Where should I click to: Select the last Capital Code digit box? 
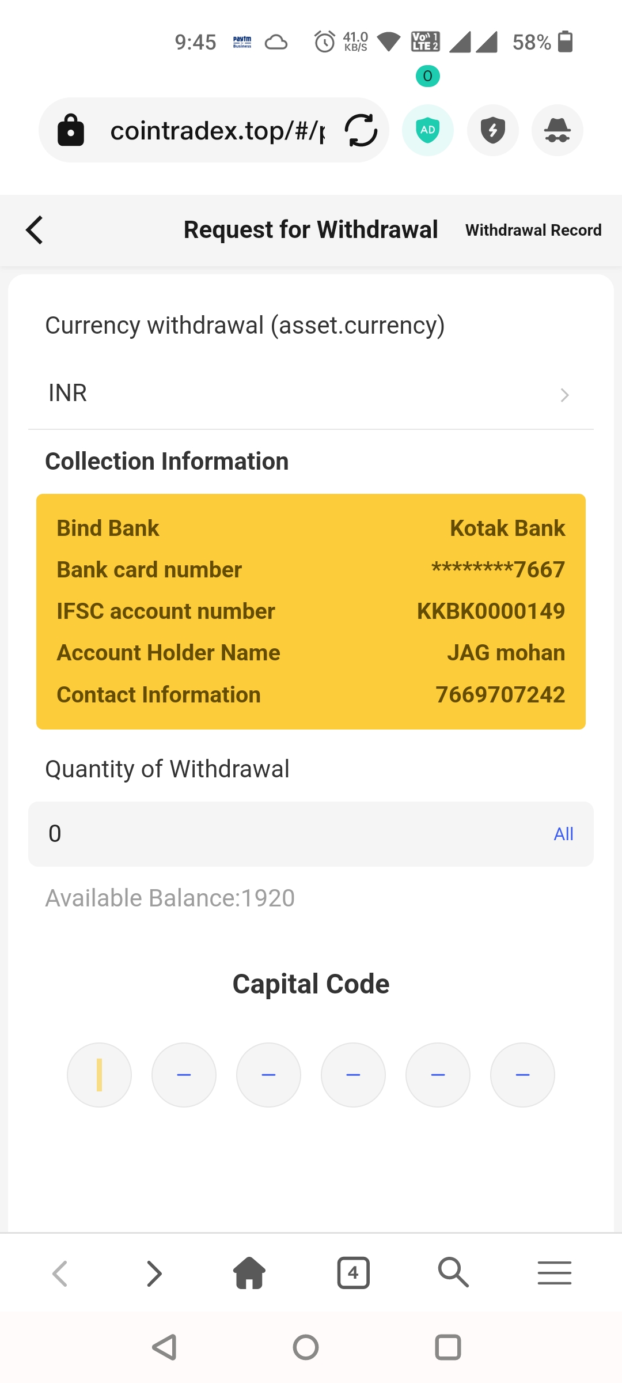coord(522,1075)
